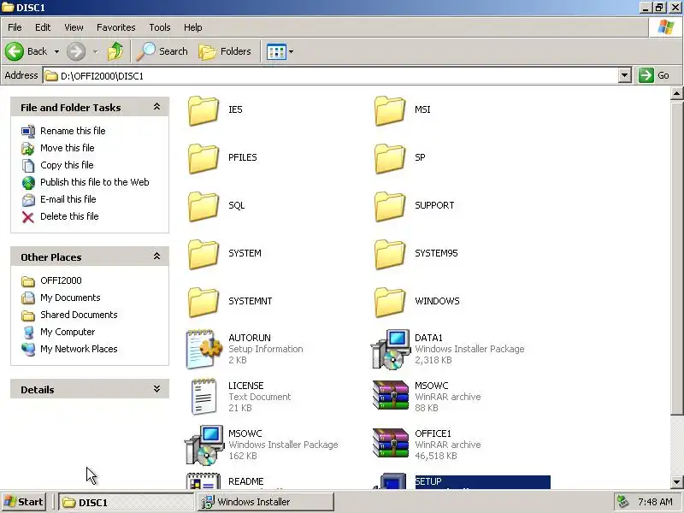
Task: Open the Tools menu
Action: [x=160, y=27]
